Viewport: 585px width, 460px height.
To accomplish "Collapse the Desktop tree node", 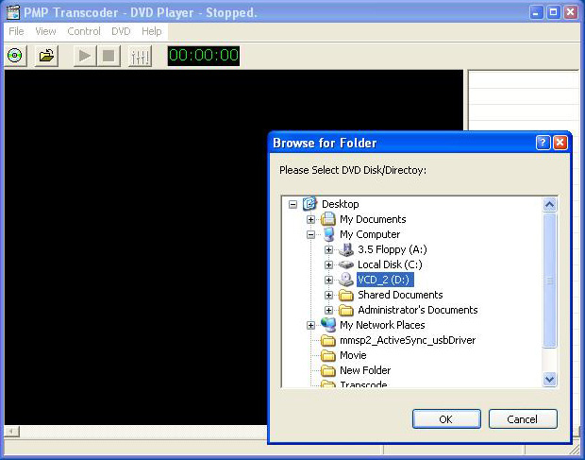I will coord(292,204).
